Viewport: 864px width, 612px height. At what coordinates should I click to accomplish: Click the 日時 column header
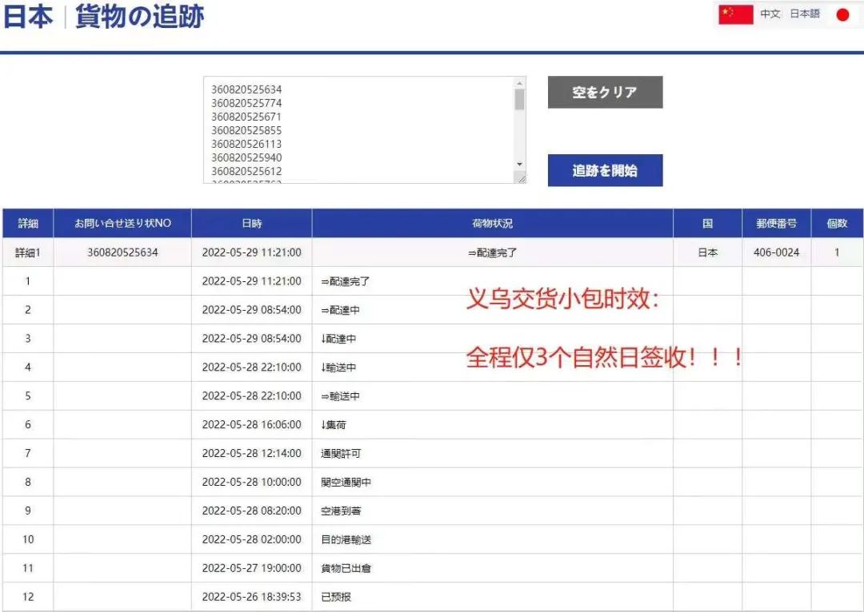point(252,223)
